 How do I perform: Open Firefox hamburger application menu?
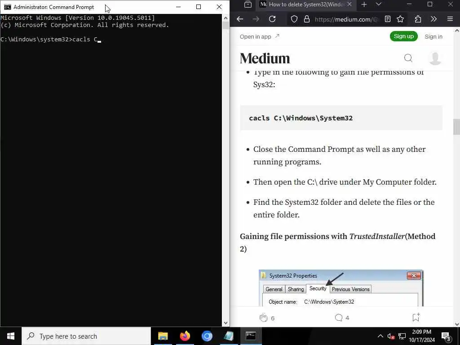450,19
